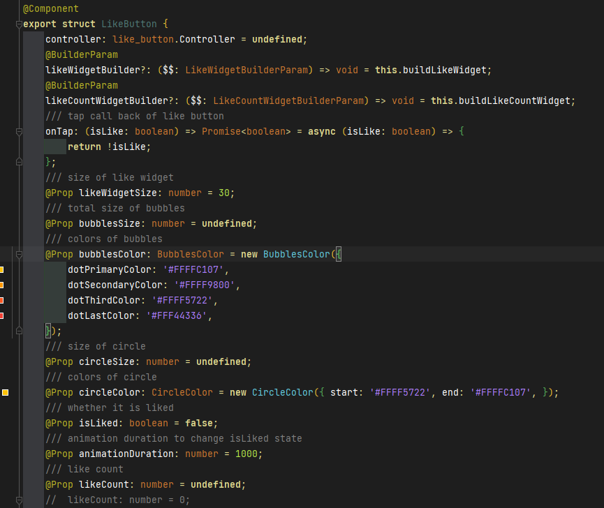Viewport: 604px width, 508px height.
Task: Click the circleColor line gutter color swatch
Action: (x=6, y=393)
